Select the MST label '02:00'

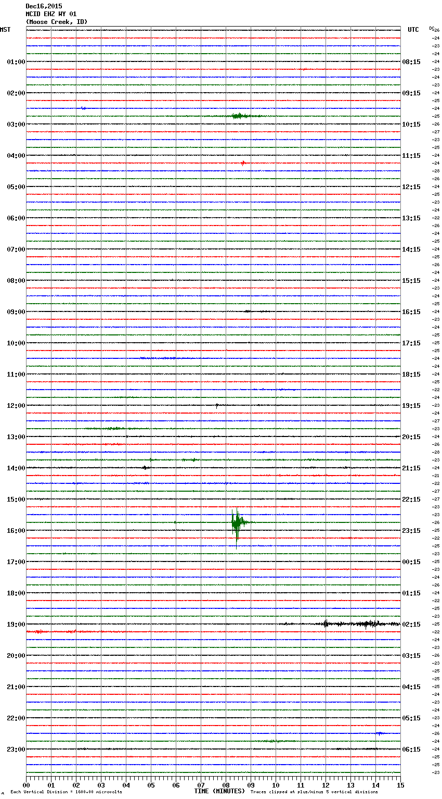(16, 93)
